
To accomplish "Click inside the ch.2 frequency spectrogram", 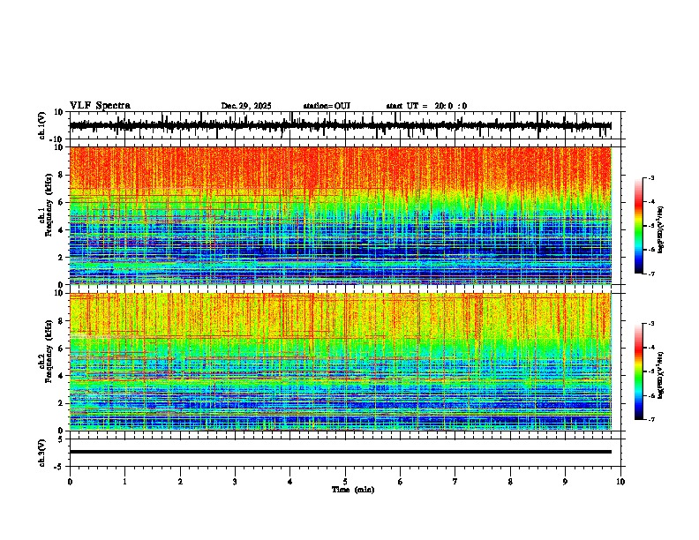I will point(340,362).
